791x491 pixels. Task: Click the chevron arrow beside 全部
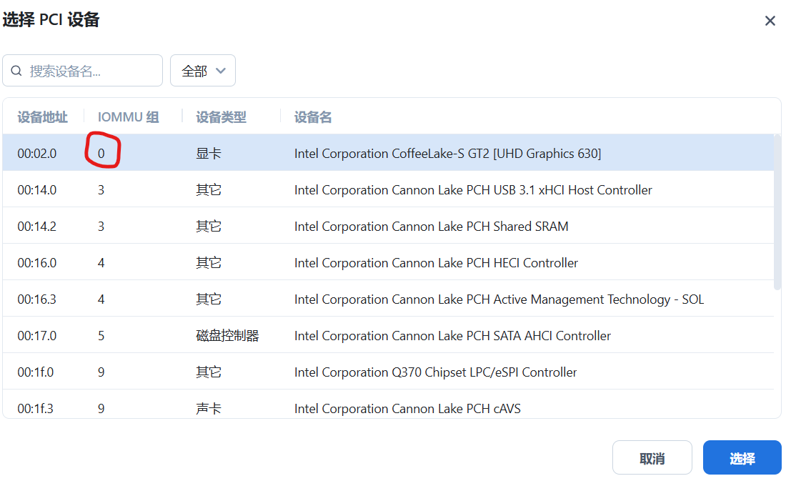tap(221, 71)
